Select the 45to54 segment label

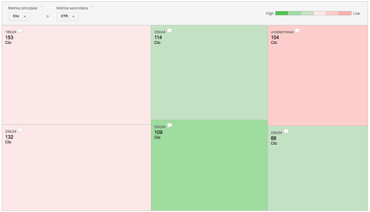tap(276, 133)
